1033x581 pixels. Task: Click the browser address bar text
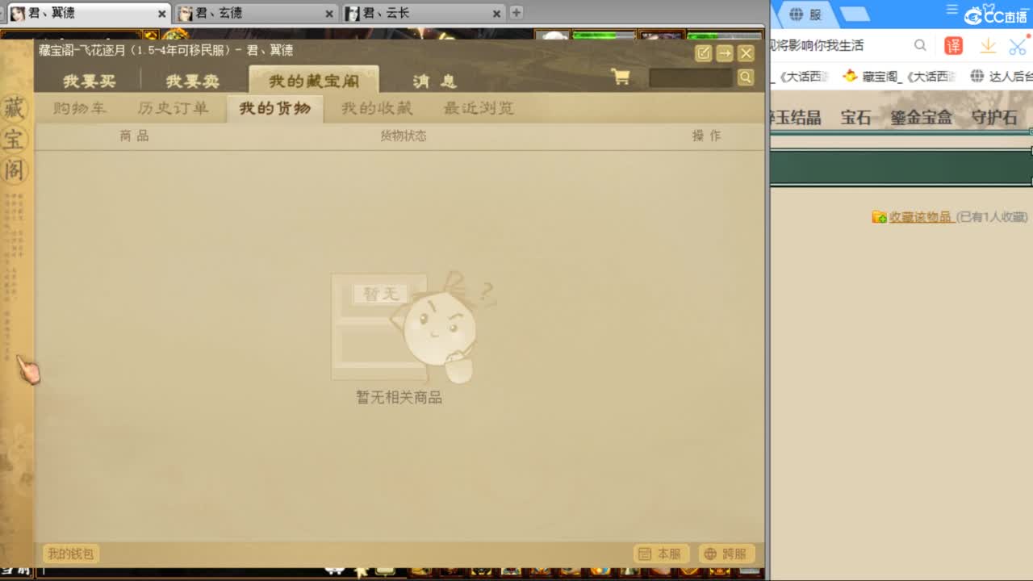pyautogui.click(x=818, y=45)
